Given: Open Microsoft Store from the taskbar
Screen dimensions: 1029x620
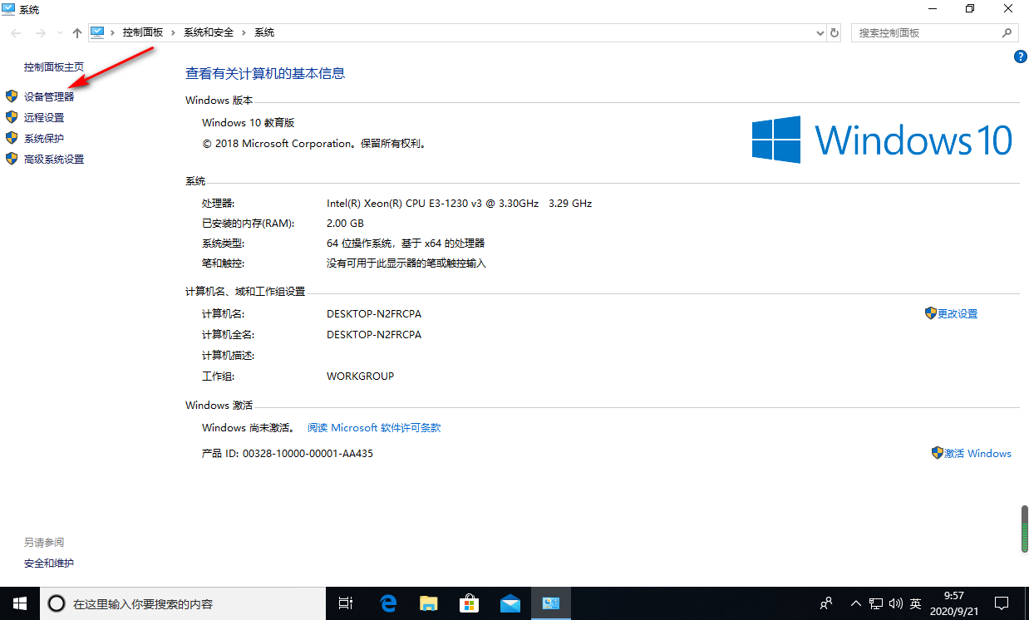Looking at the screenshot, I should click(470, 603).
